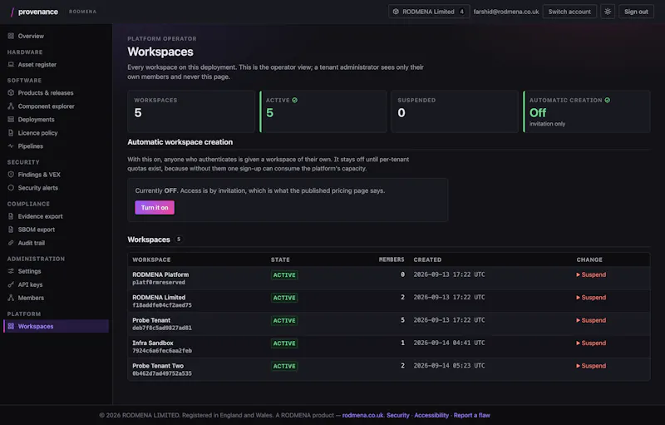Go to Products & releases
Image resolution: width=665 pixels, height=425 pixels.
pyautogui.click(x=56, y=93)
